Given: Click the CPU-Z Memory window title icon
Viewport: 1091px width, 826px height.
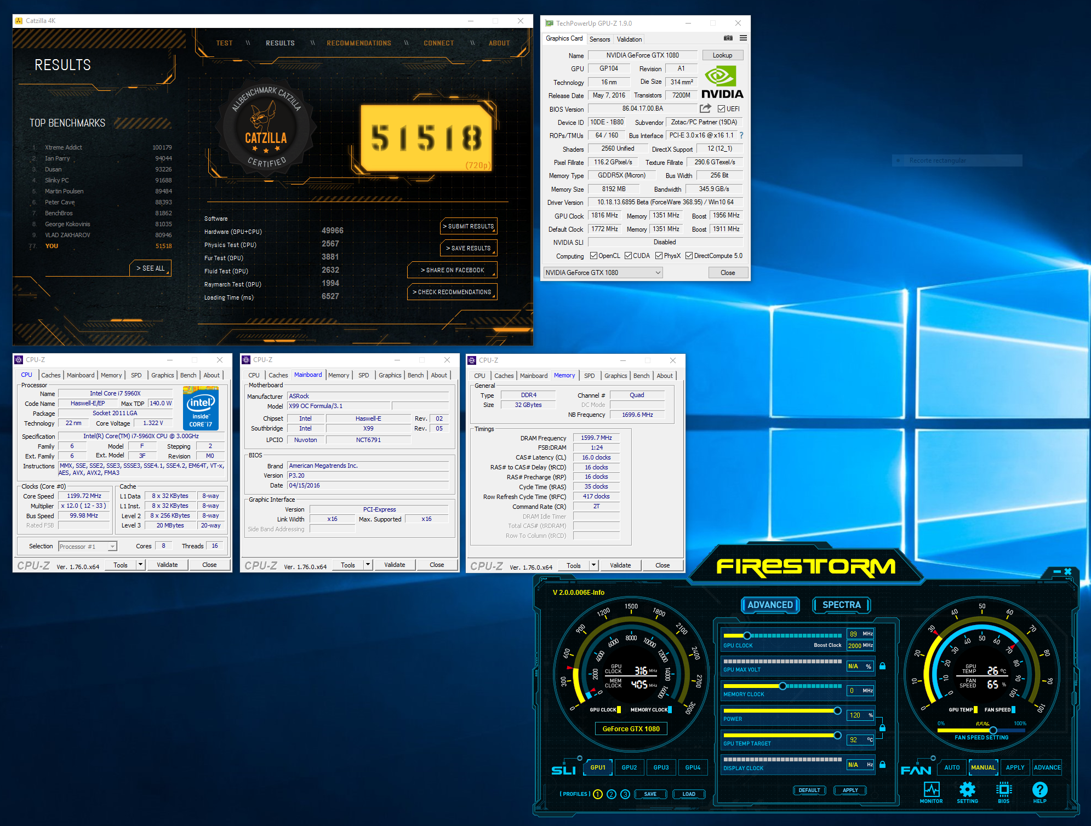Looking at the screenshot, I should 472,360.
